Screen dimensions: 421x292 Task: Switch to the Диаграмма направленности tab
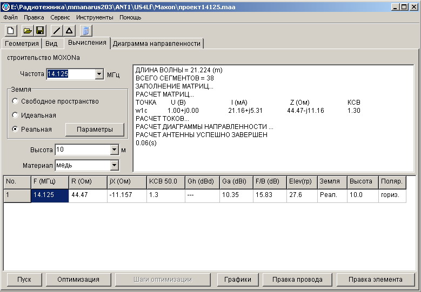157,44
